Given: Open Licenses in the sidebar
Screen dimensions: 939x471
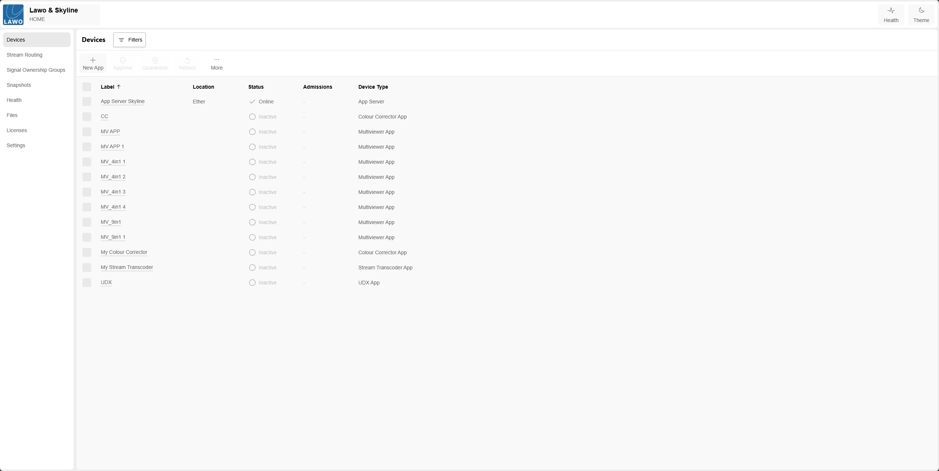Looking at the screenshot, I should coord(37,130).
